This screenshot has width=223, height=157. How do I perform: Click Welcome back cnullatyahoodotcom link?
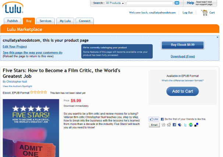point(152,13)
